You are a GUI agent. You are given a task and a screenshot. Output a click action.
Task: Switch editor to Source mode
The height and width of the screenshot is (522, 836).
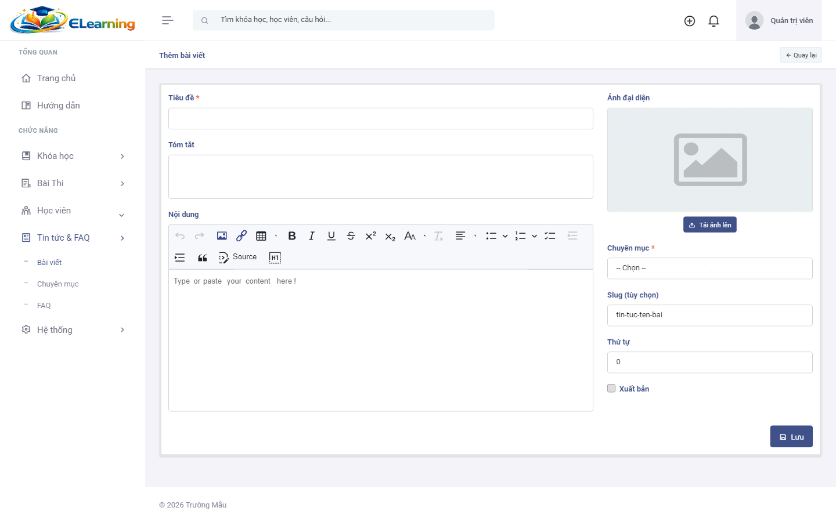click(x=237, y=258)
